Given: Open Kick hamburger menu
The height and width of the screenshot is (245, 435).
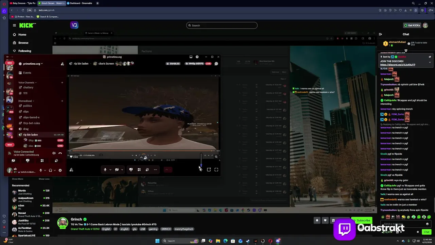Looking at the screenshot, I should [14, 25].
